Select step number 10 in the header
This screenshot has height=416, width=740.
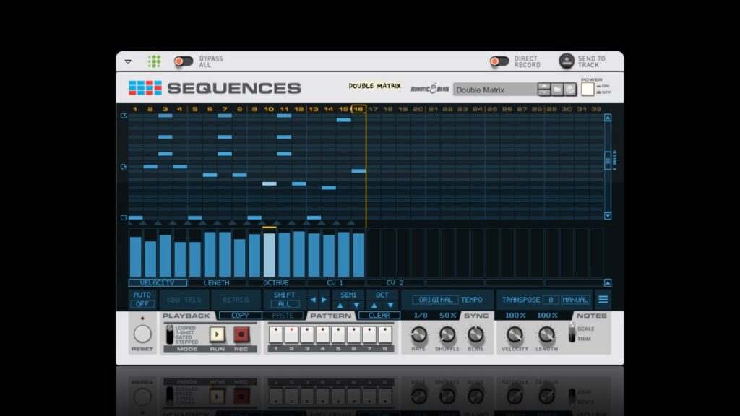(x=269, y=109)
